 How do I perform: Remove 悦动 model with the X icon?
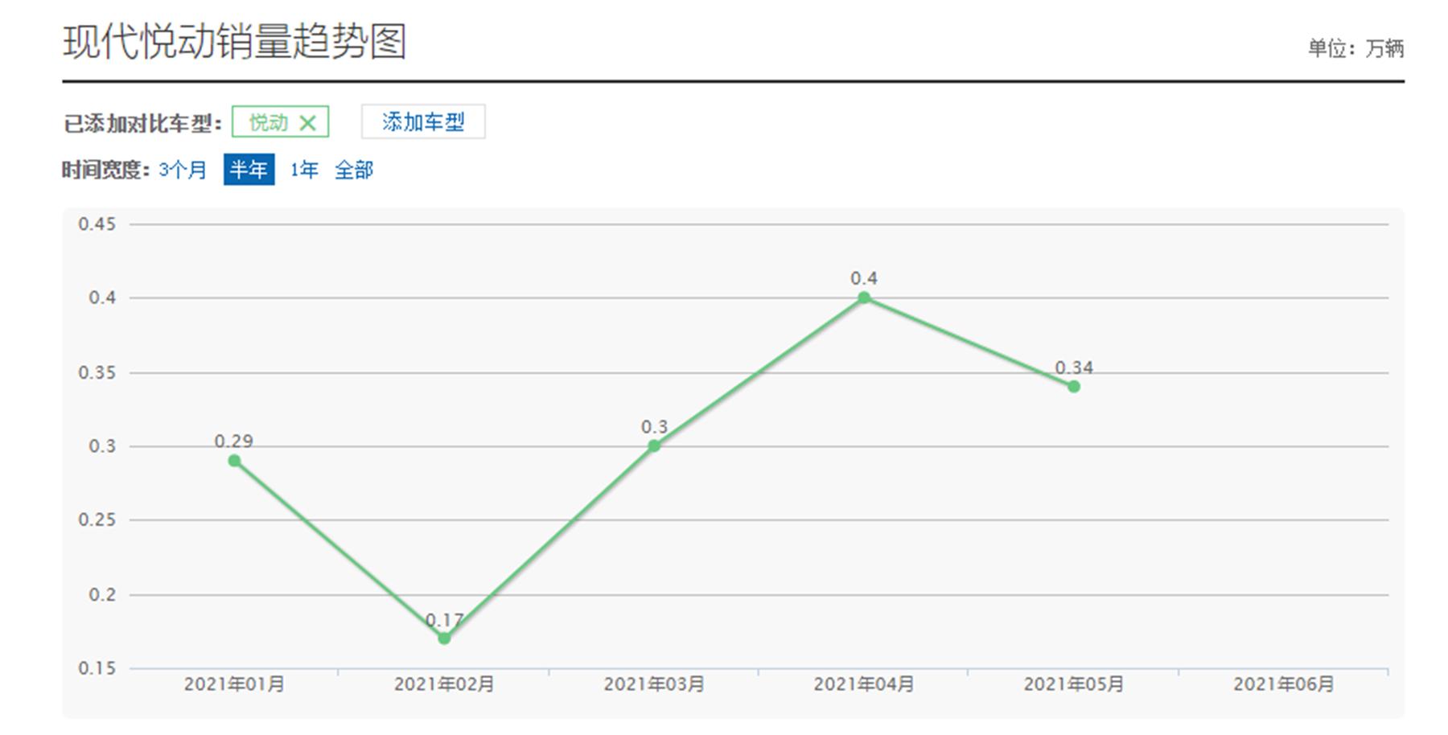click(x=307, y=123)
